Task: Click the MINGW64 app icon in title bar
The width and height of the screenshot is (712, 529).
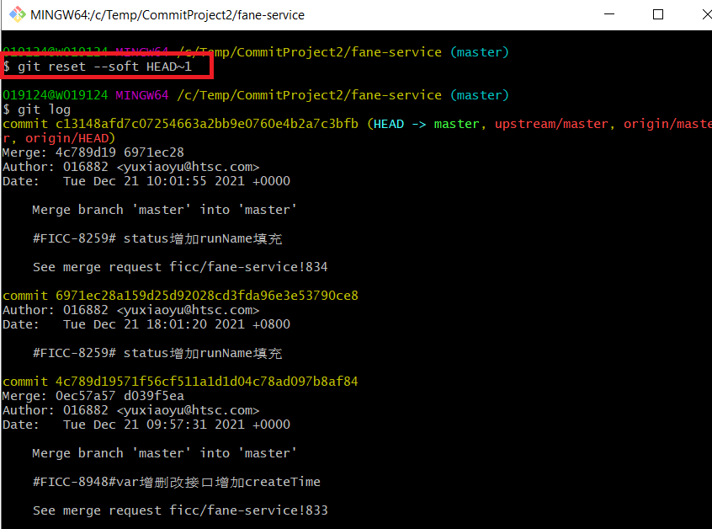Action: coord(16,13)
